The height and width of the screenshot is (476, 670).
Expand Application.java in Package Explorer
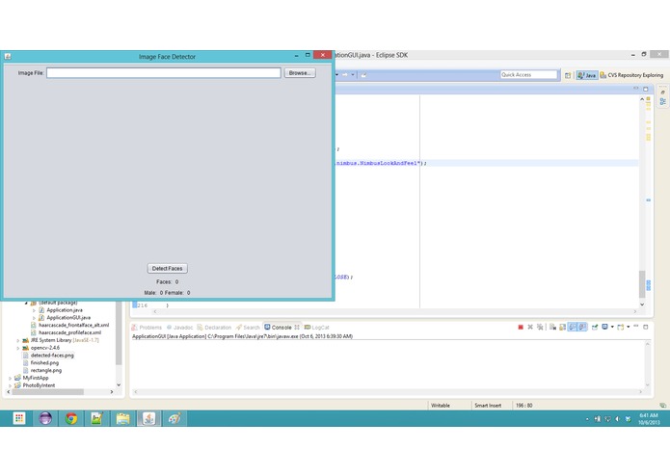coord(34,310)
